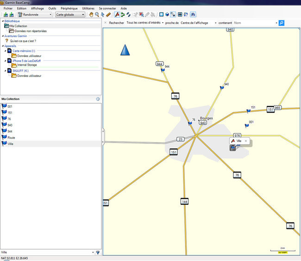
Task: Click the greyed Insert point tool
Action: (x=136, y=14)
